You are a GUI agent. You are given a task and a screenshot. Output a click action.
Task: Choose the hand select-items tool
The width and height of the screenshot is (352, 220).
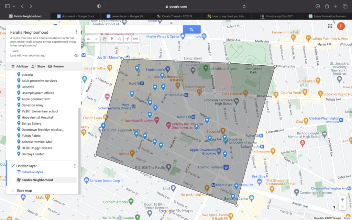[104, 39]
